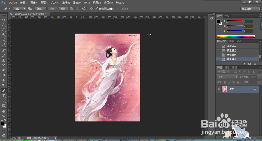Set history brush source on first history row
This screenshot has width=262, height=141.
[x=218, y=46]
